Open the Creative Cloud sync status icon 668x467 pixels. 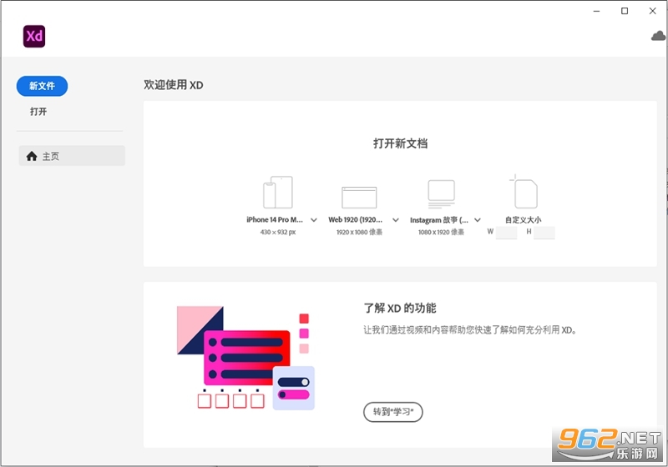tap(658, 36)
